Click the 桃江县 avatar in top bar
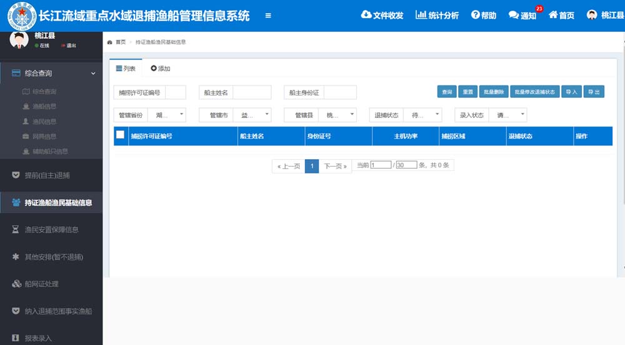Image resolution: width=625 pixels, height=345 pixels. tap(592, 15)
